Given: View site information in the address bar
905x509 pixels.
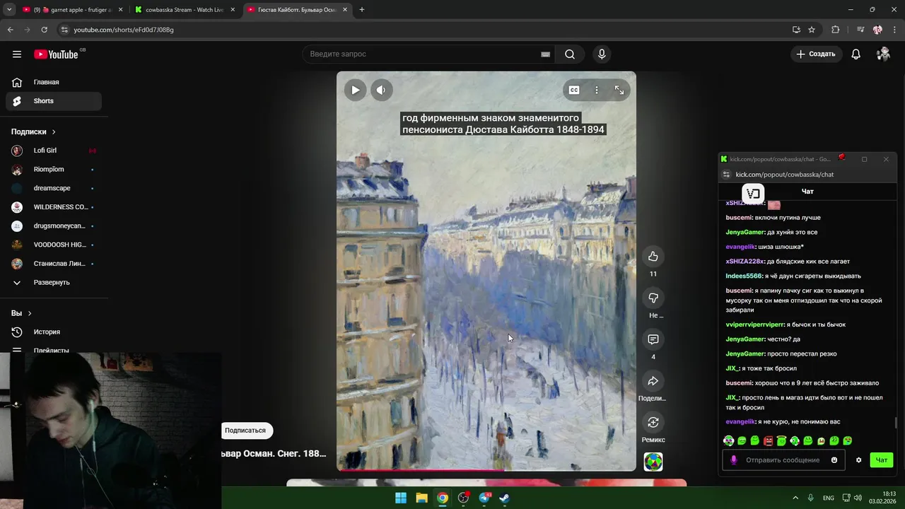Looking at the screenshot, I should [64, 30].
